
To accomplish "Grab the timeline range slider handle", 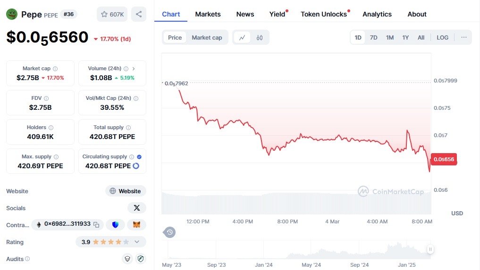I will coord(430,249).
